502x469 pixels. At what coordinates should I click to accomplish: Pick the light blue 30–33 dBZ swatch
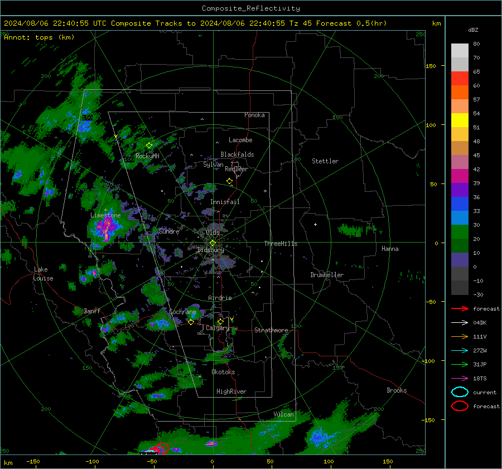tap(460, 218)
